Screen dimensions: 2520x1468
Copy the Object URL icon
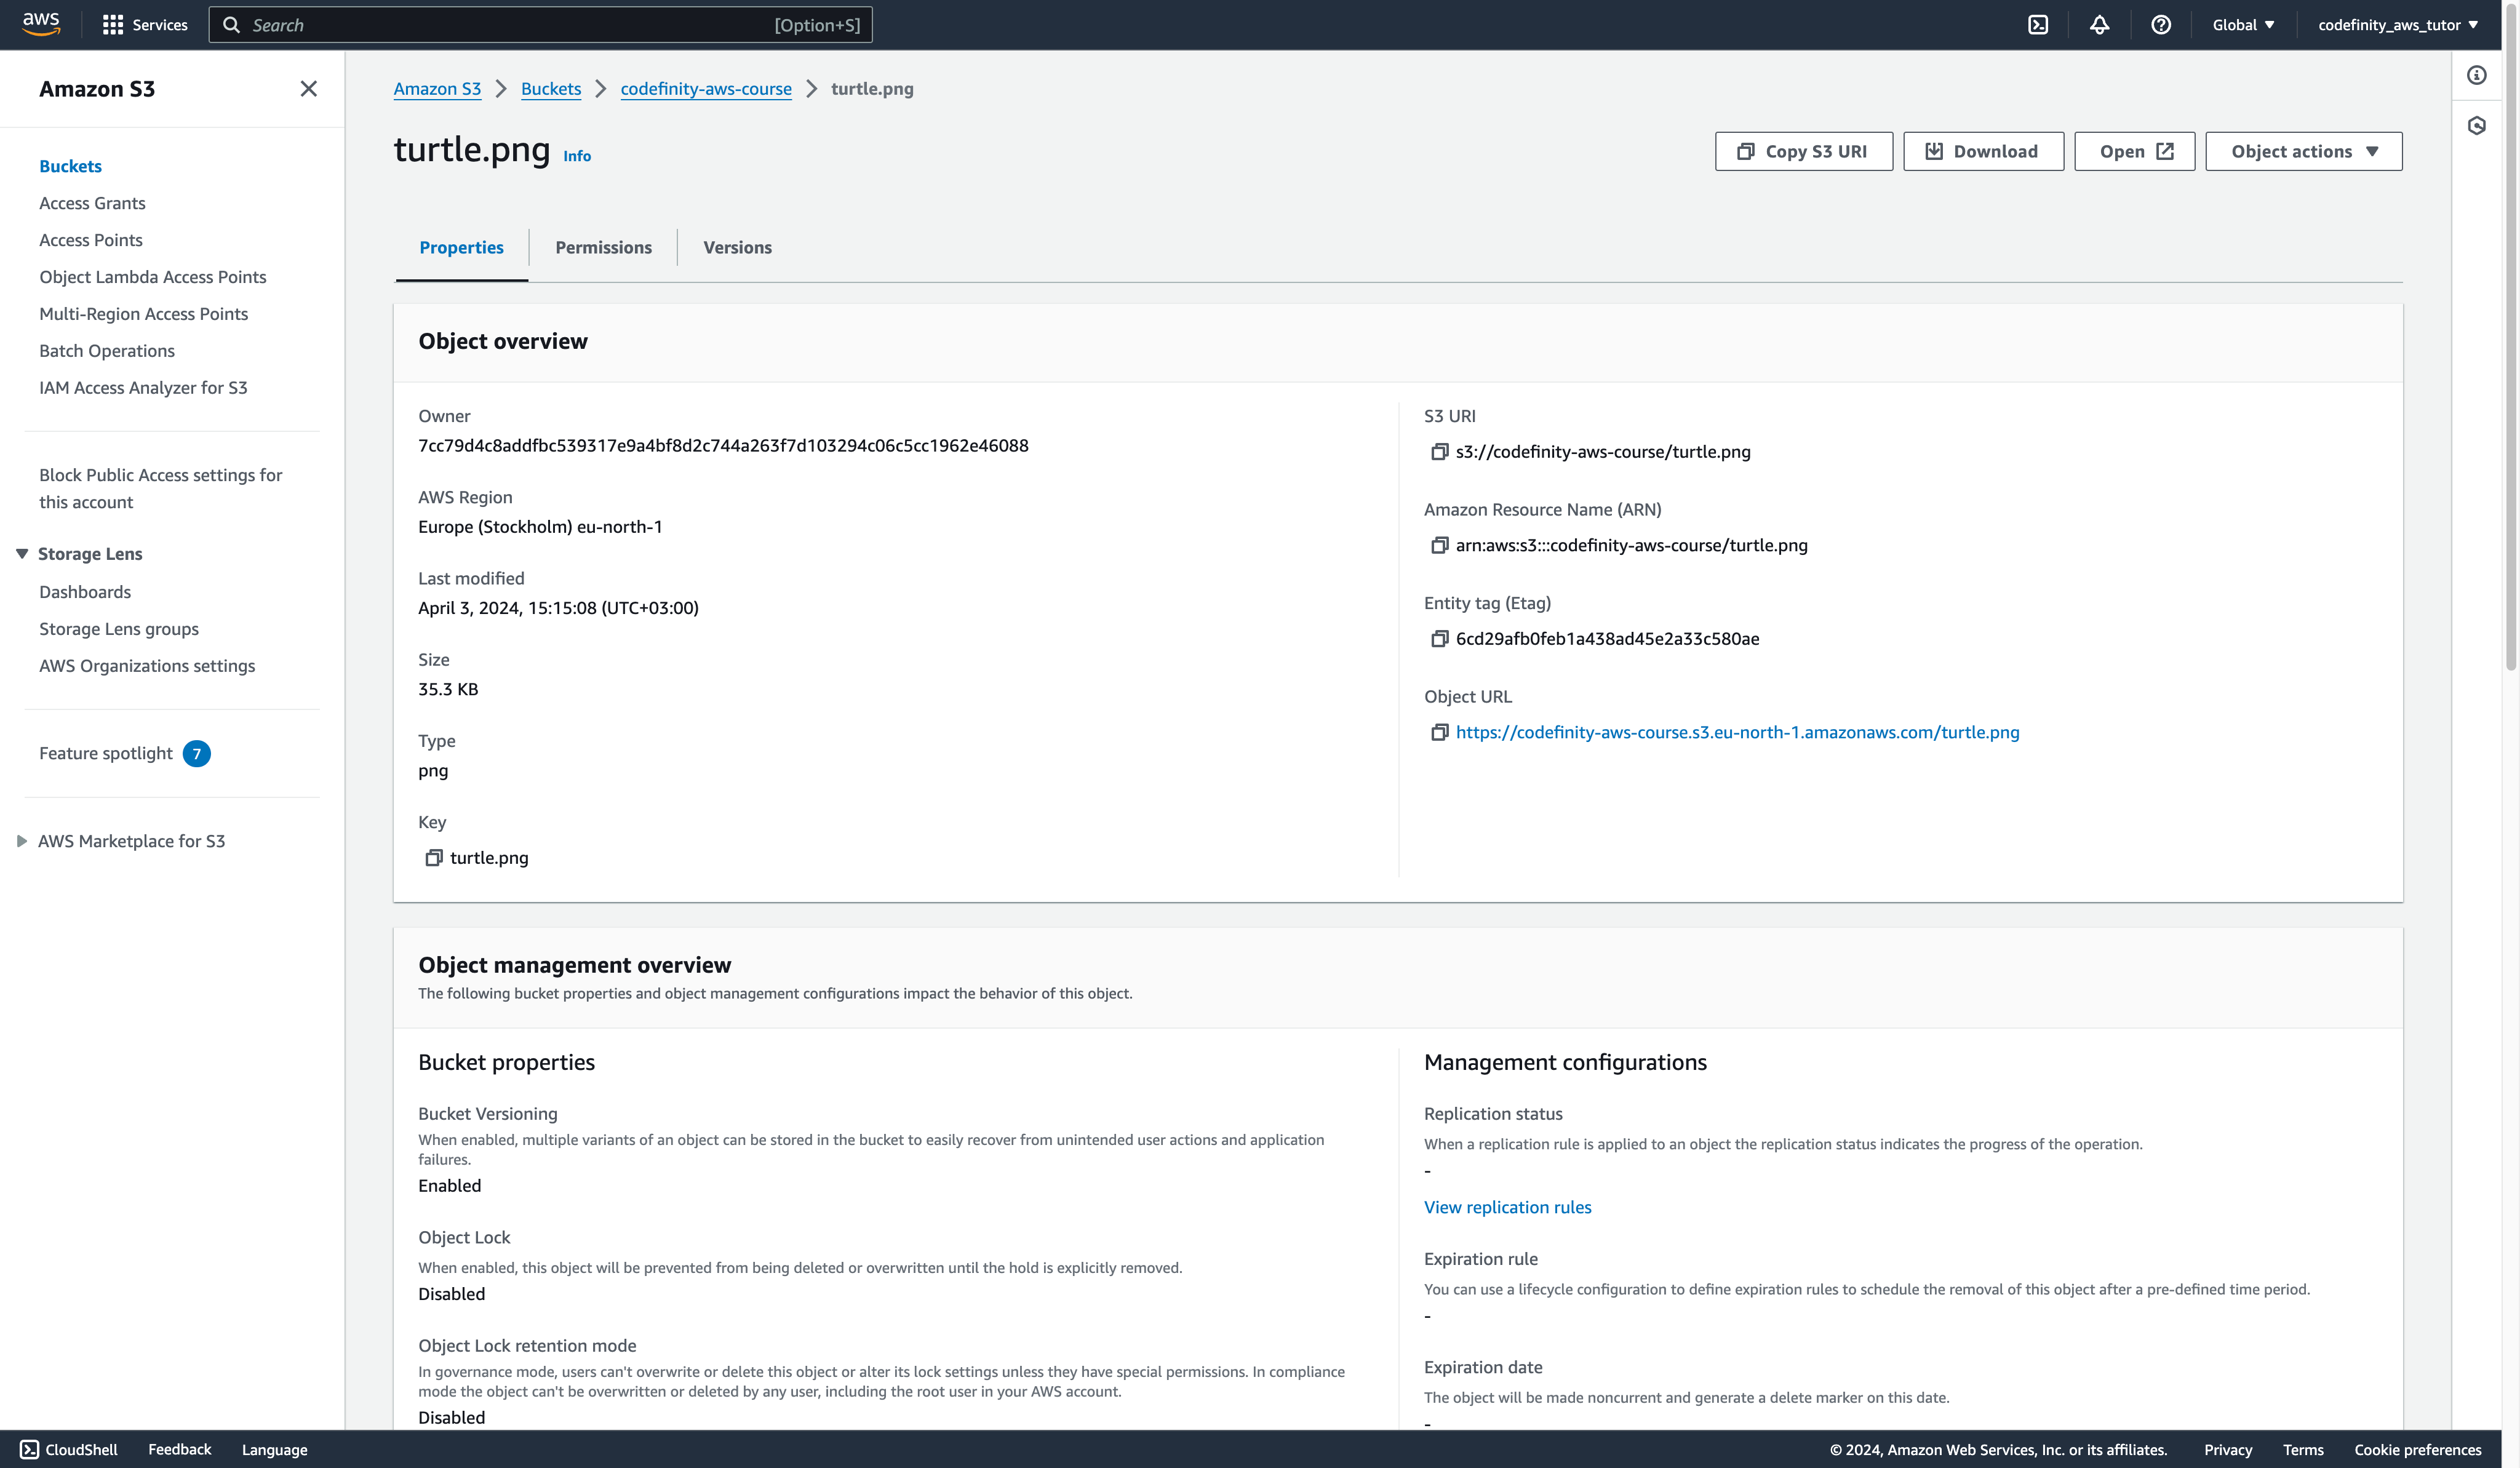(1439, 733)
